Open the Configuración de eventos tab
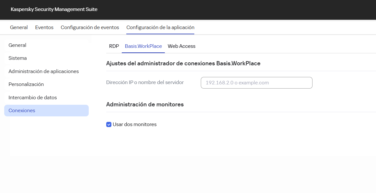Screen dimensions: 376x193 [90, 27]
